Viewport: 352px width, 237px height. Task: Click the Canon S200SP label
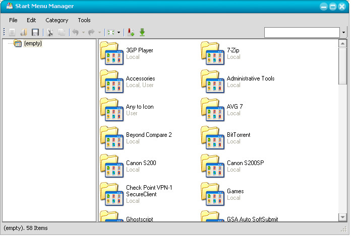[246, 163]
